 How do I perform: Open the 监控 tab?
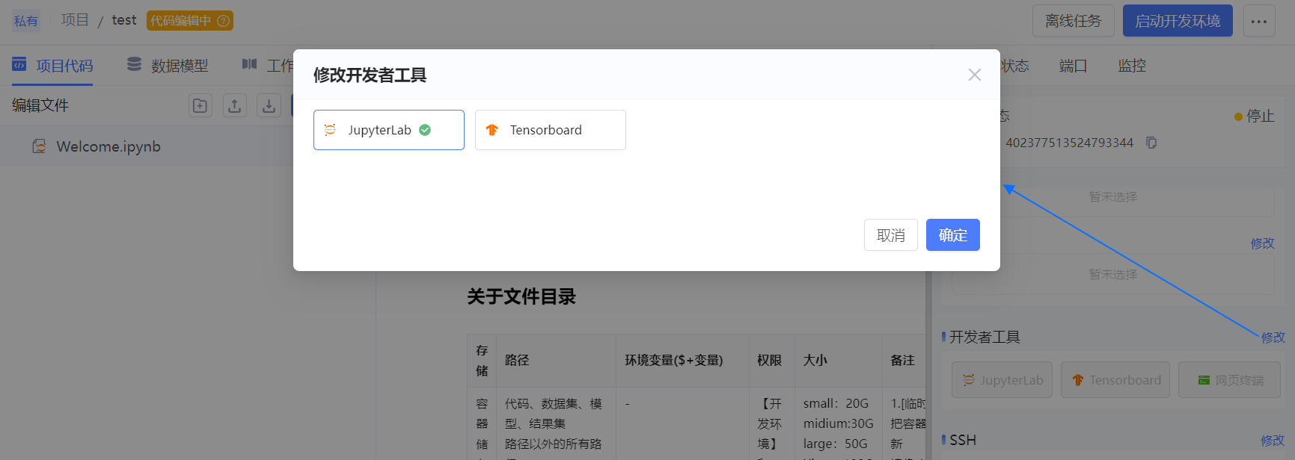click(1132, 66)
